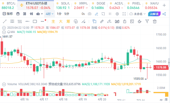Viewport: 170px width, 103px height.
Task: Click the calendar date-jump icon
Action: (x=18, y=14)
